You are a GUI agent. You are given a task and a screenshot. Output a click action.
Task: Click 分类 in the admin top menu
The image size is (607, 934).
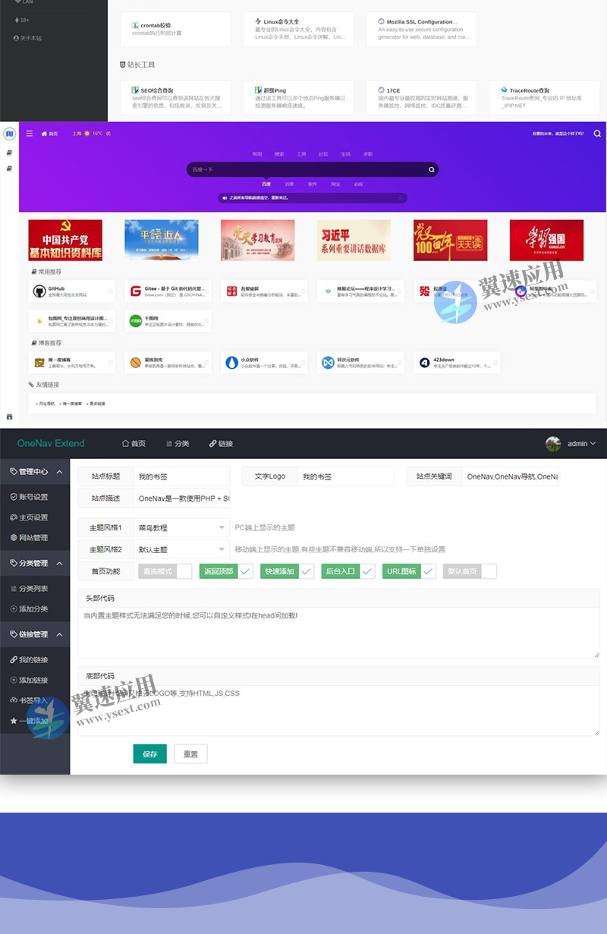(179, 444)
